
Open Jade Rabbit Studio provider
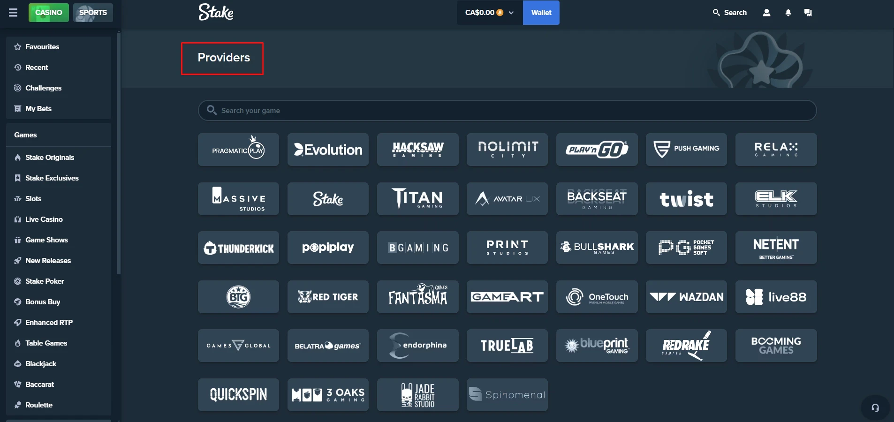(417, 395)
